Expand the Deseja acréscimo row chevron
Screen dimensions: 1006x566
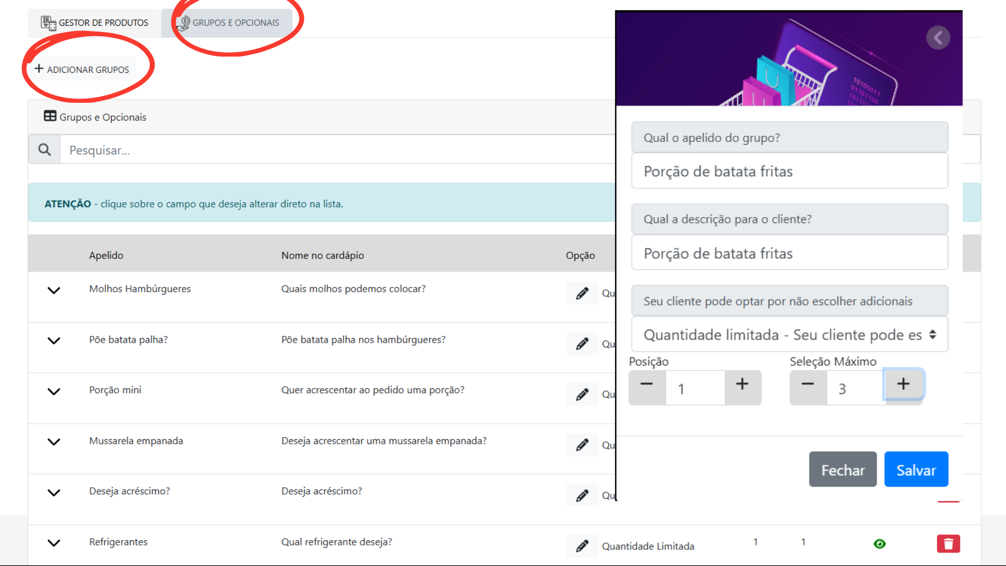[54, 493]
